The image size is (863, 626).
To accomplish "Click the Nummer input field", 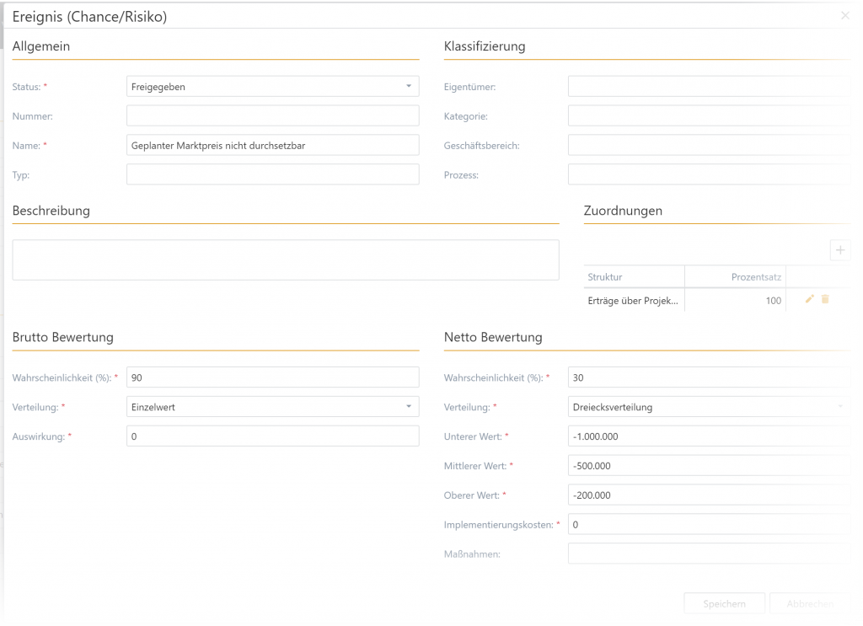I will tap(272, 116).
